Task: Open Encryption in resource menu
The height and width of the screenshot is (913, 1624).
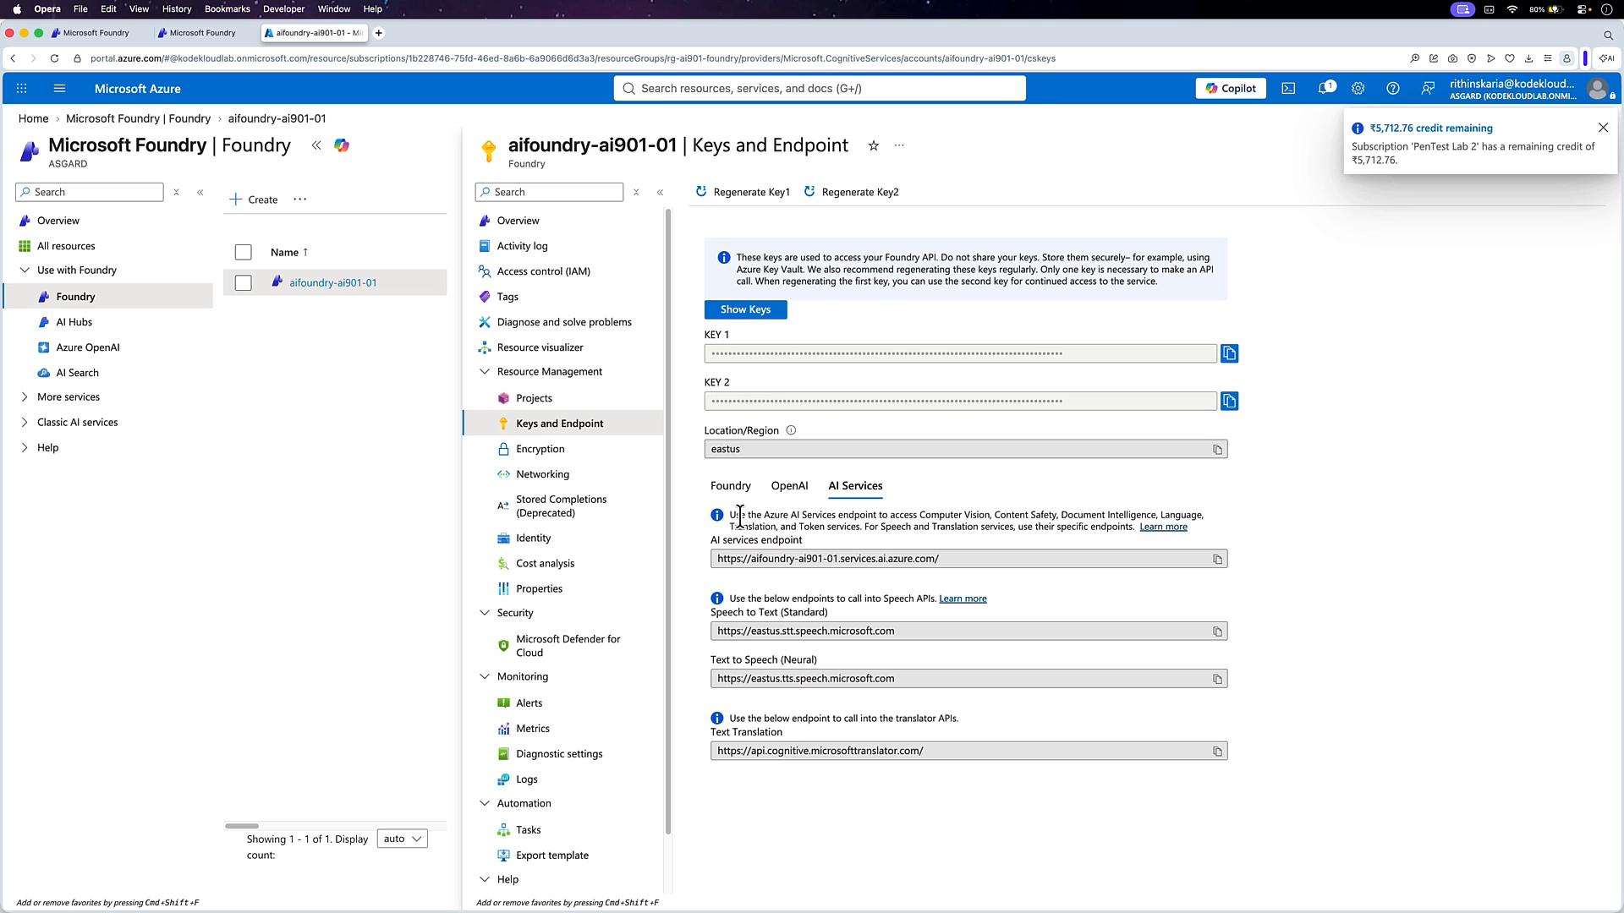Action: [540, 449]
